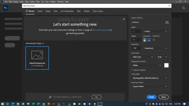
Task: Open the File menu
Action: (x=6, y=1)
